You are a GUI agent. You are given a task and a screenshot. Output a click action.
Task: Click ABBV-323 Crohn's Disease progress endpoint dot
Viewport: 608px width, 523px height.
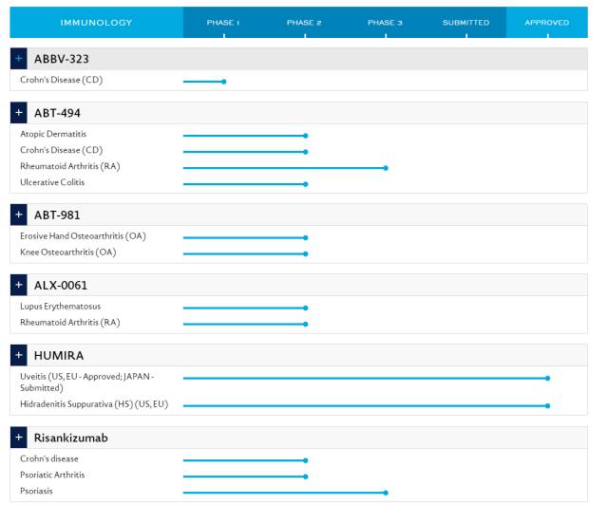[x=224, y=82]
